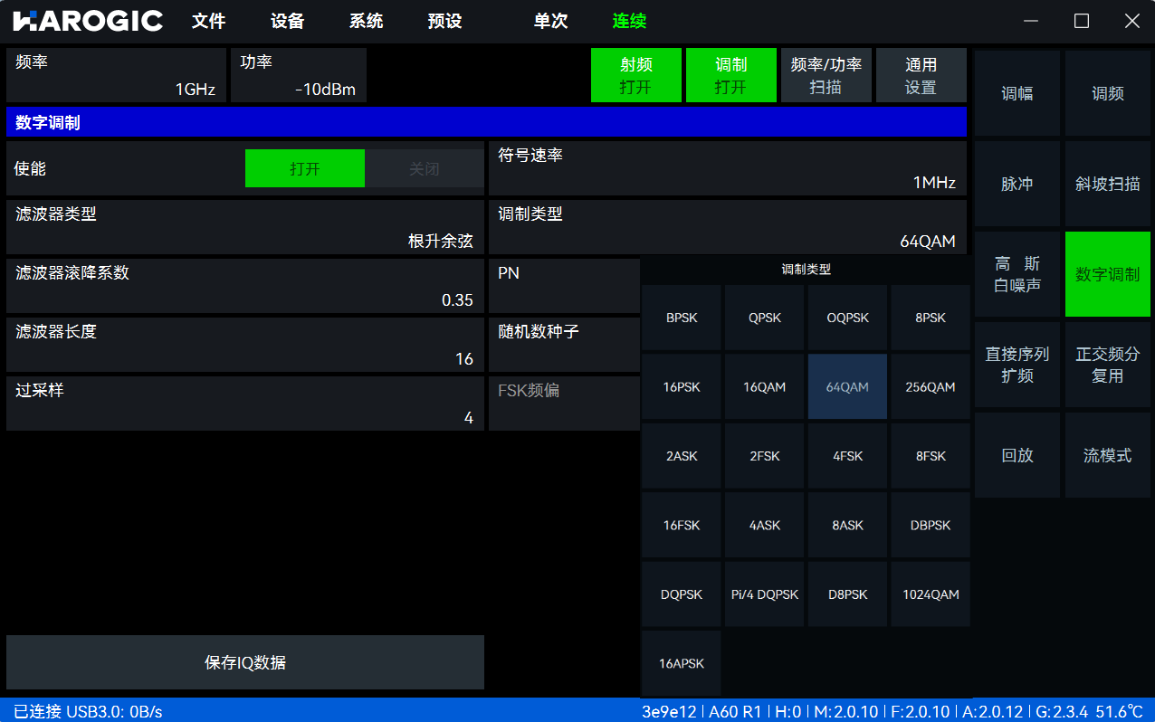Switch to 单次 mode

550,22
